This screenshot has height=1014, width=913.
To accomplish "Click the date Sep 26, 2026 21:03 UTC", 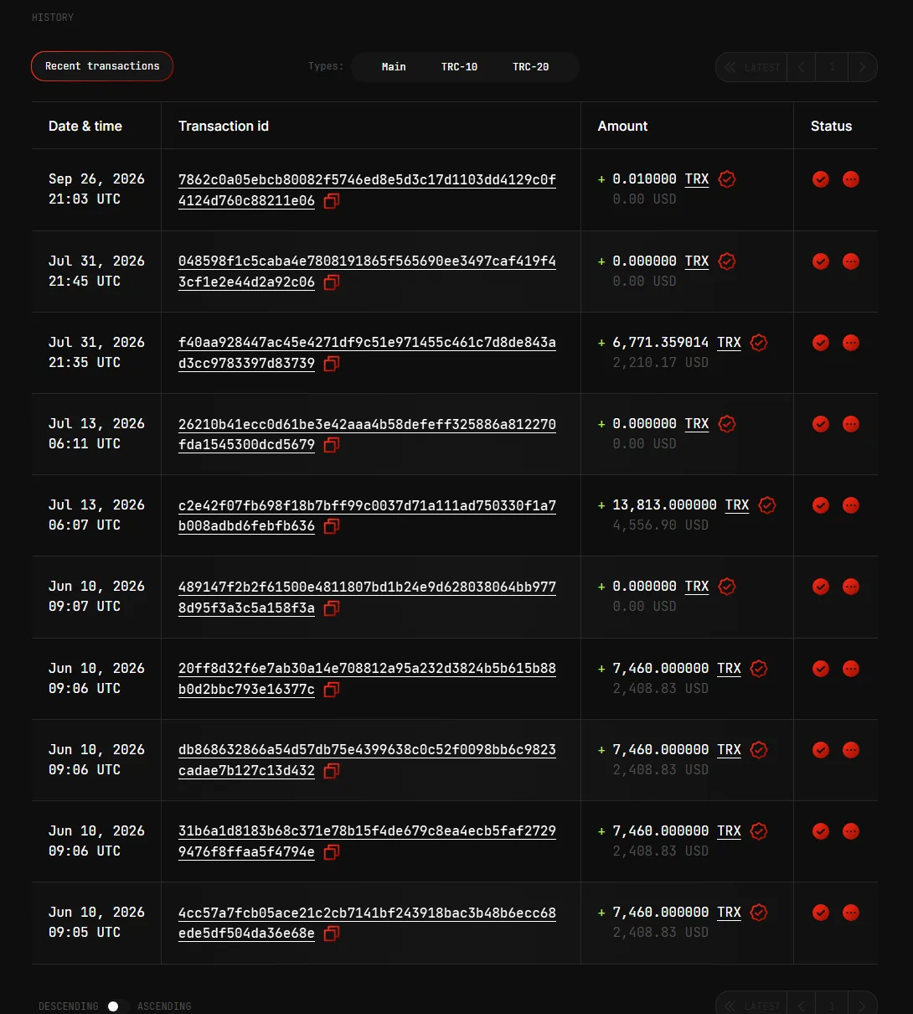I will 96,189.
